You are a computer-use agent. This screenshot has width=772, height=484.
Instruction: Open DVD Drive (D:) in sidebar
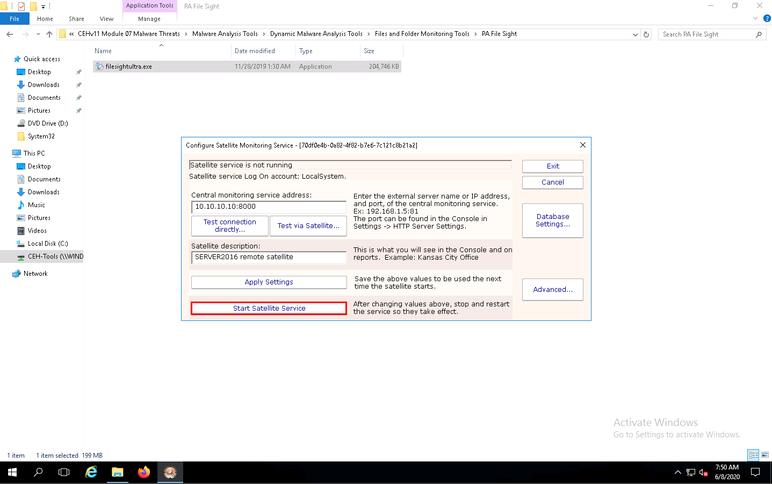click(x=48, y=123)
